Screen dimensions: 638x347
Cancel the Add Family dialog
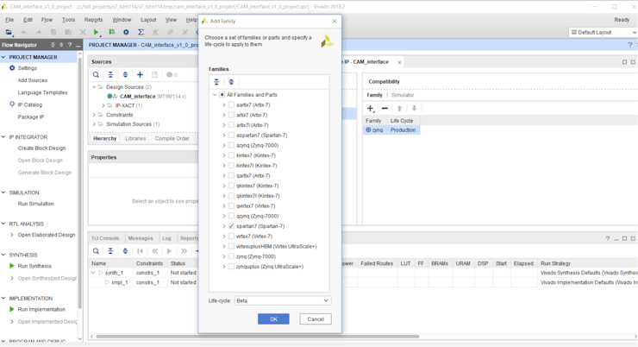tap(316, 319)
